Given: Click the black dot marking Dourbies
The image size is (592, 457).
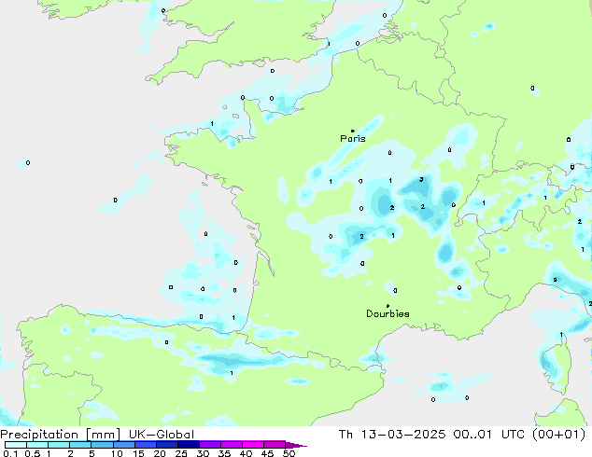Looking at the screenshot, I should [x=388, y=306].
